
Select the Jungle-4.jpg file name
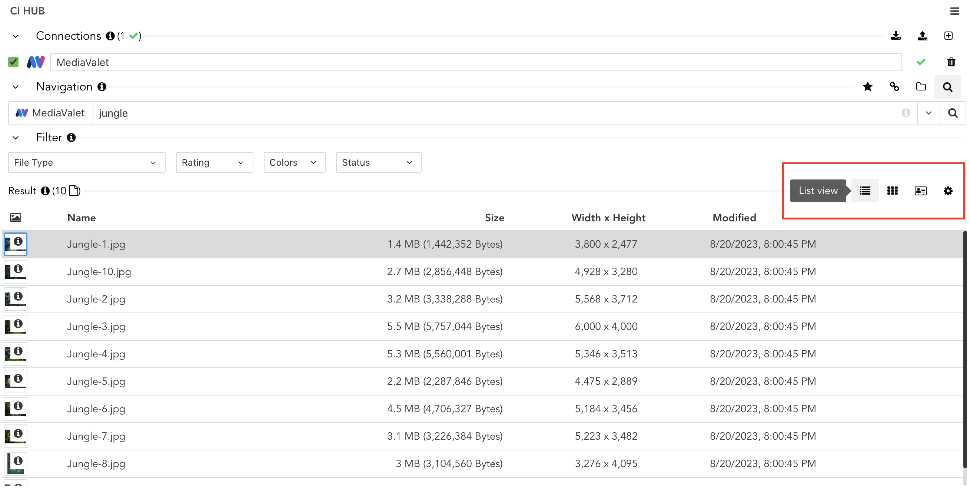(x=96, y=354)
